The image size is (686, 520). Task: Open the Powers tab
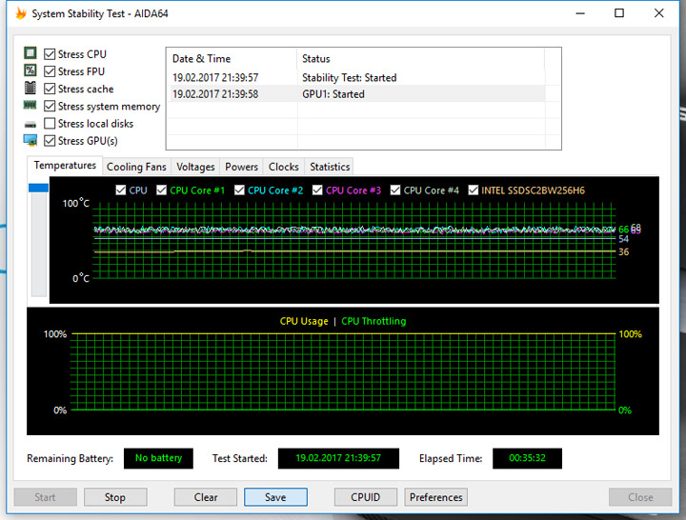241,167
